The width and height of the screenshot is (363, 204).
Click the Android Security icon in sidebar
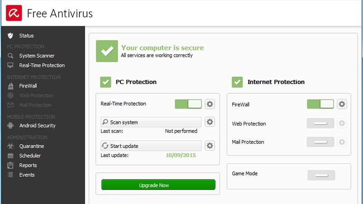coord(10,126)
